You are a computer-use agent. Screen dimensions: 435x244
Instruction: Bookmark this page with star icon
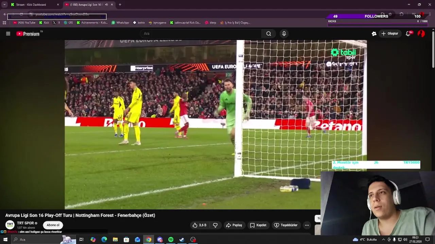(x=390, y=14)
